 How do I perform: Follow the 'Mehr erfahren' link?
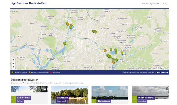[162, 72]
